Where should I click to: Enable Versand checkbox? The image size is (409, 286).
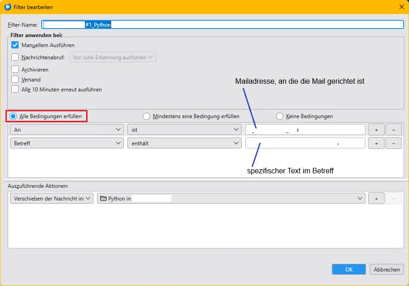point(15,79)
